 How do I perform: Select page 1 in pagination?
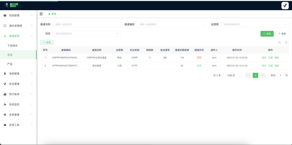[255, 75]
